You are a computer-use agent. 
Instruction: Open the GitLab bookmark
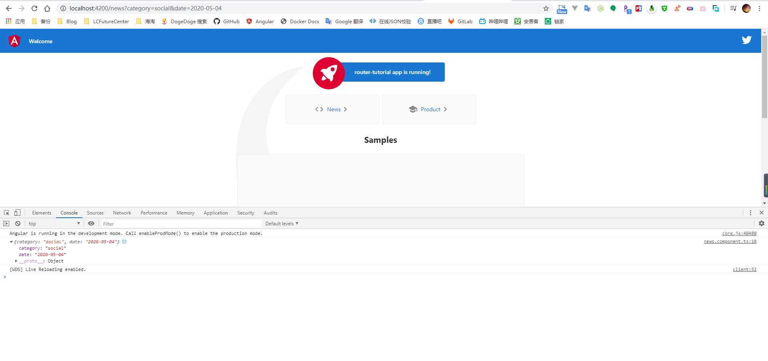(x=460, y=21)
